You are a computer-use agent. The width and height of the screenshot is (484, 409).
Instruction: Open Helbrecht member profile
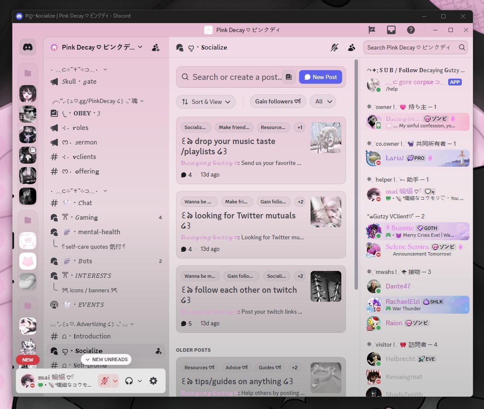point(418,359)
